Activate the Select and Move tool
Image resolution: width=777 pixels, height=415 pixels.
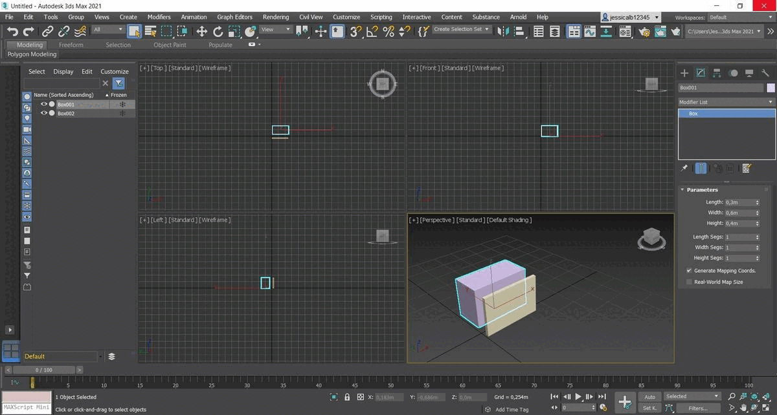201,30
